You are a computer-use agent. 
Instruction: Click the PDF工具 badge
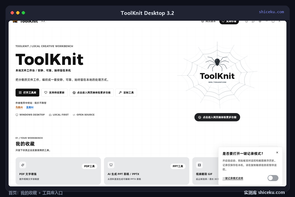tap(89, 166)
